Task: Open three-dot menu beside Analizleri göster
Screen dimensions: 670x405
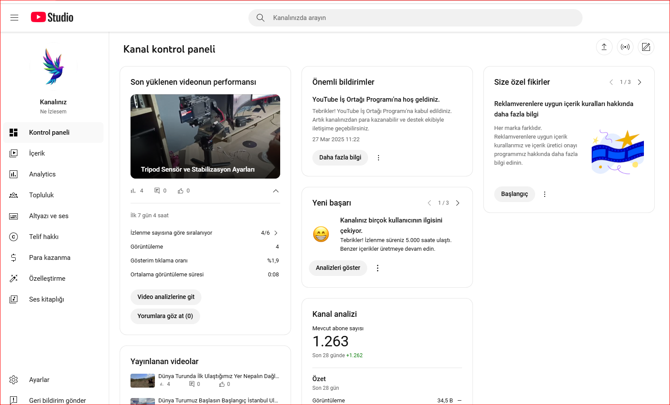Action: coord(378,268)
